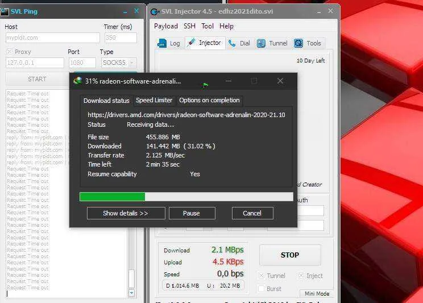Image resolution: width=423 pixels, height=303 pixels.
Task: Click the START button in SVL Ping
Action: pos(37,79)
